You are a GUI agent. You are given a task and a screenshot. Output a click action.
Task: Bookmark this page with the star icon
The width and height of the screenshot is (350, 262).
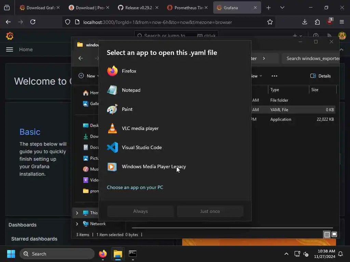270,22
